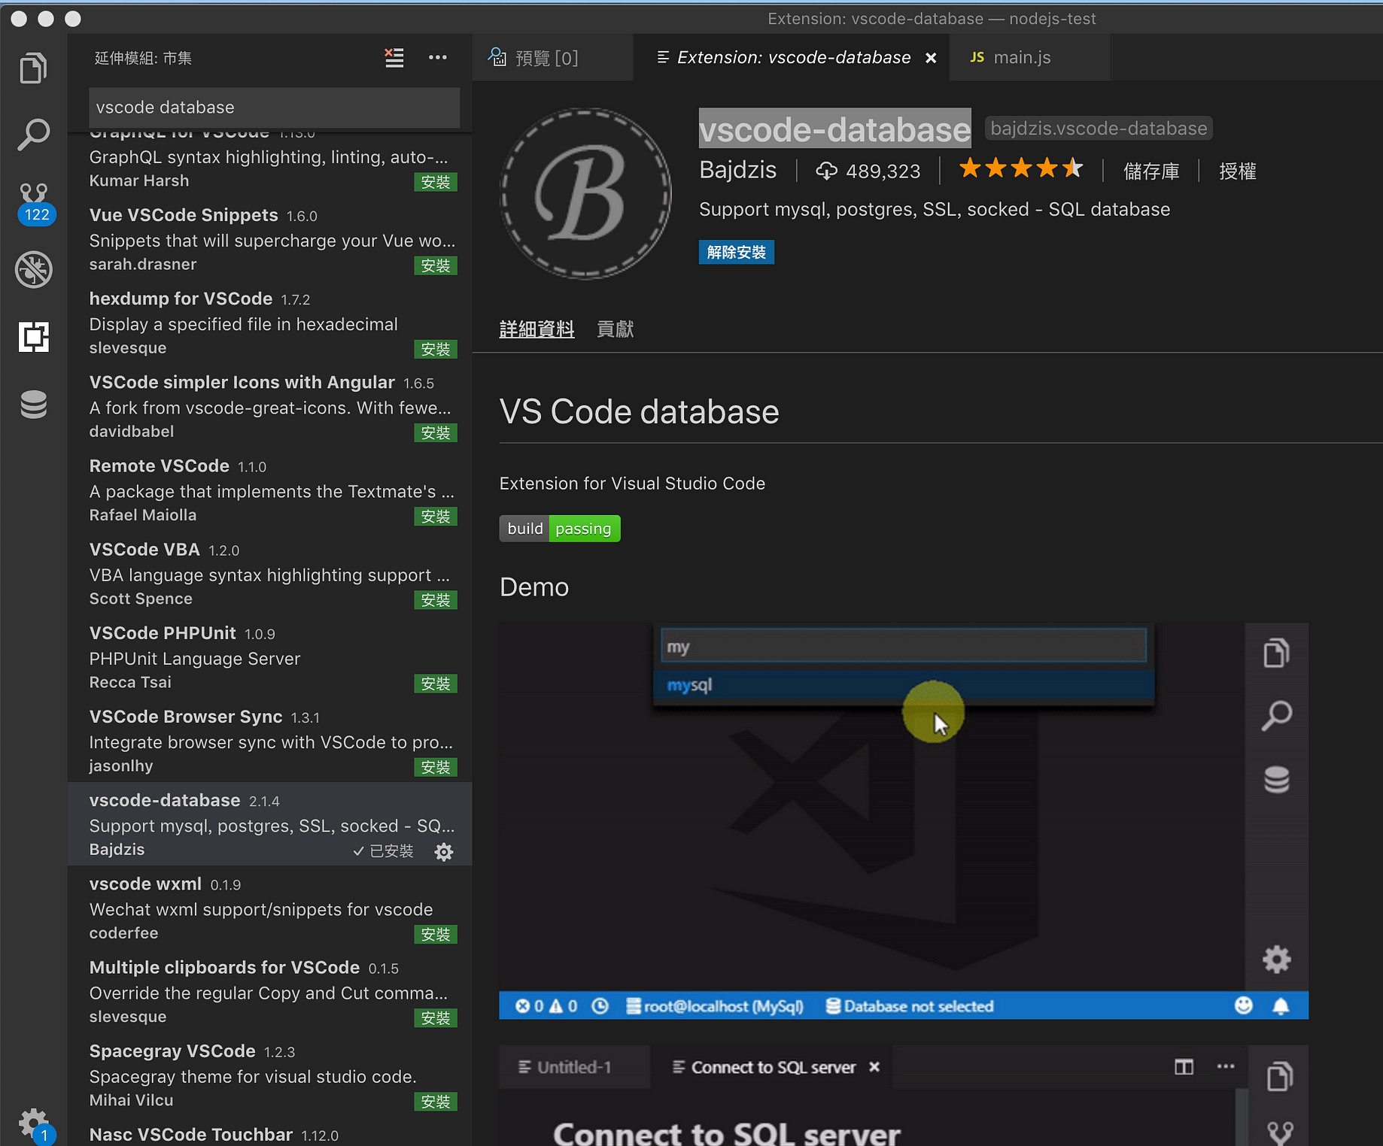Click the bajdzis.vscode-database identifier
The width and height of the screenshot is (1383, 1146).
click(1099, 129)
